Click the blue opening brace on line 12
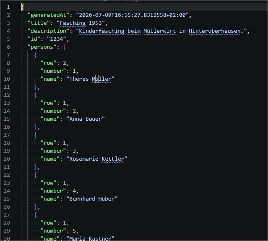 [35, 95]
